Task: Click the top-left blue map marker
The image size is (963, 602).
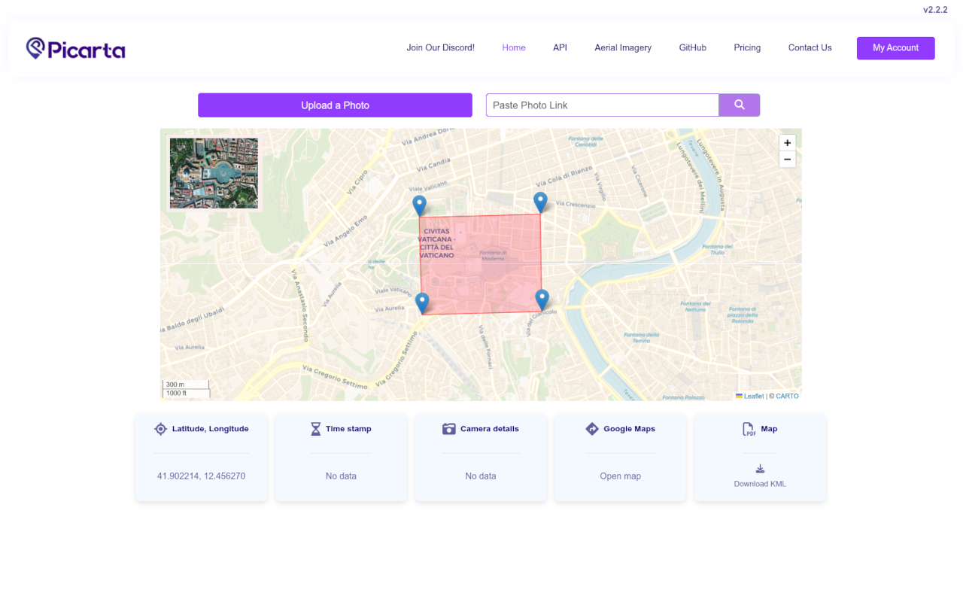Action: coord(419,205)
